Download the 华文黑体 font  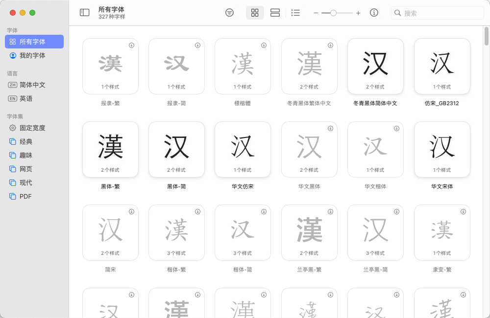330,128
